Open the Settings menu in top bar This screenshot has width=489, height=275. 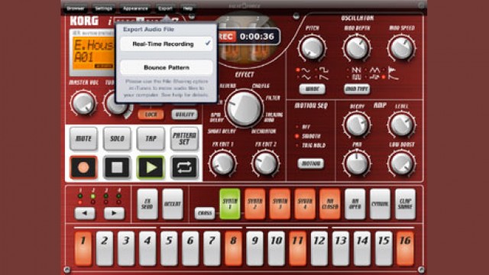pos(104,8)
